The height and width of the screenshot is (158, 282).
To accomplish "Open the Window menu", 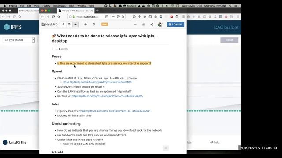I will pyautogui.click(x=82, y=6).
